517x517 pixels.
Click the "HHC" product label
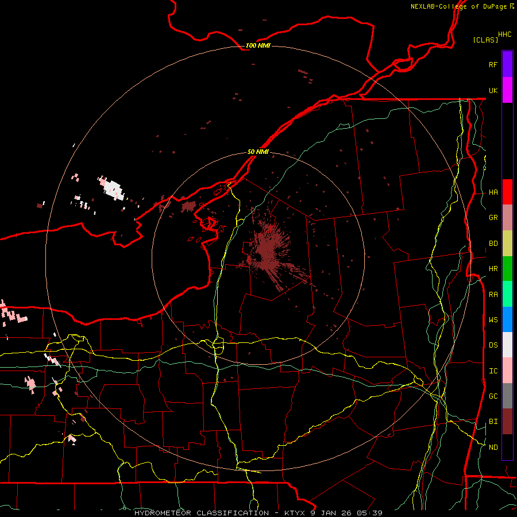pyautogui.click(x=505, y=34)
